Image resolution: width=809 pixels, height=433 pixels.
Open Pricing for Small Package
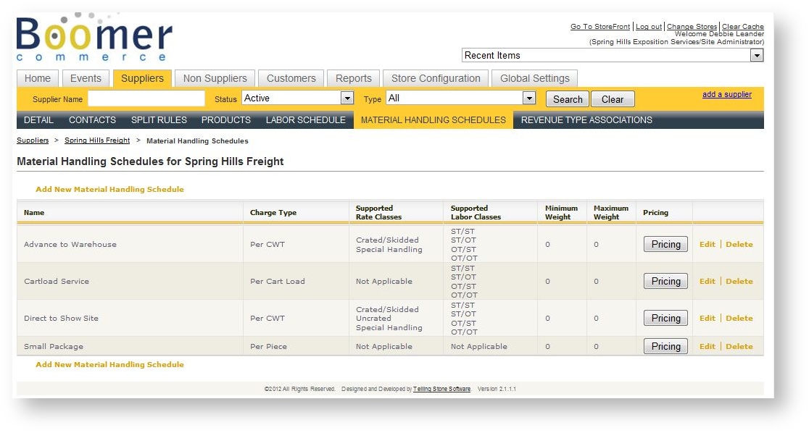coord(665,346)
